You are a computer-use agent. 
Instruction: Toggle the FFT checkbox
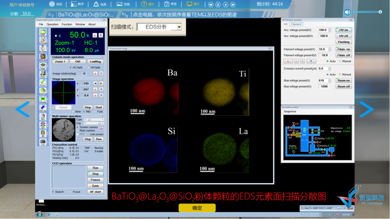(x=78, y=134)
